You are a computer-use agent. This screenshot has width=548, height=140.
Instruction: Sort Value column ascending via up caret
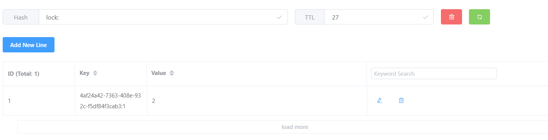[x=172, y=72]
